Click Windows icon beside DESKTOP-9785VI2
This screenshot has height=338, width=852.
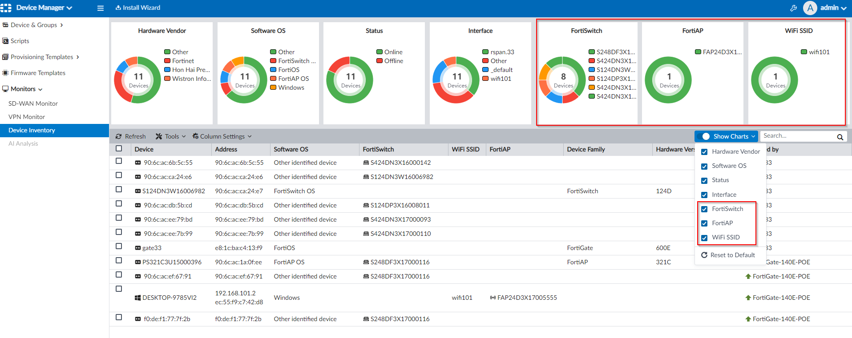pos(138,298)
